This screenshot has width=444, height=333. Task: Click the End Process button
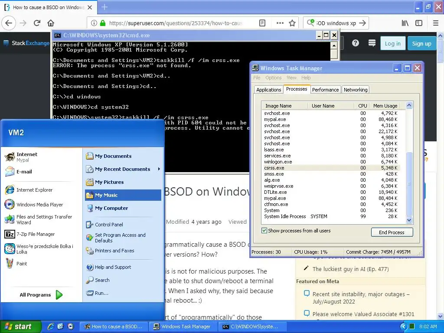(392, 232)
